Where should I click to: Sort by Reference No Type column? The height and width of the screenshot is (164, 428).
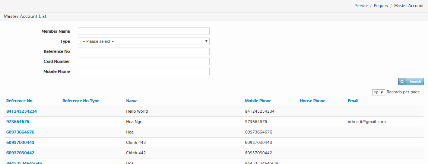[81, 101]
